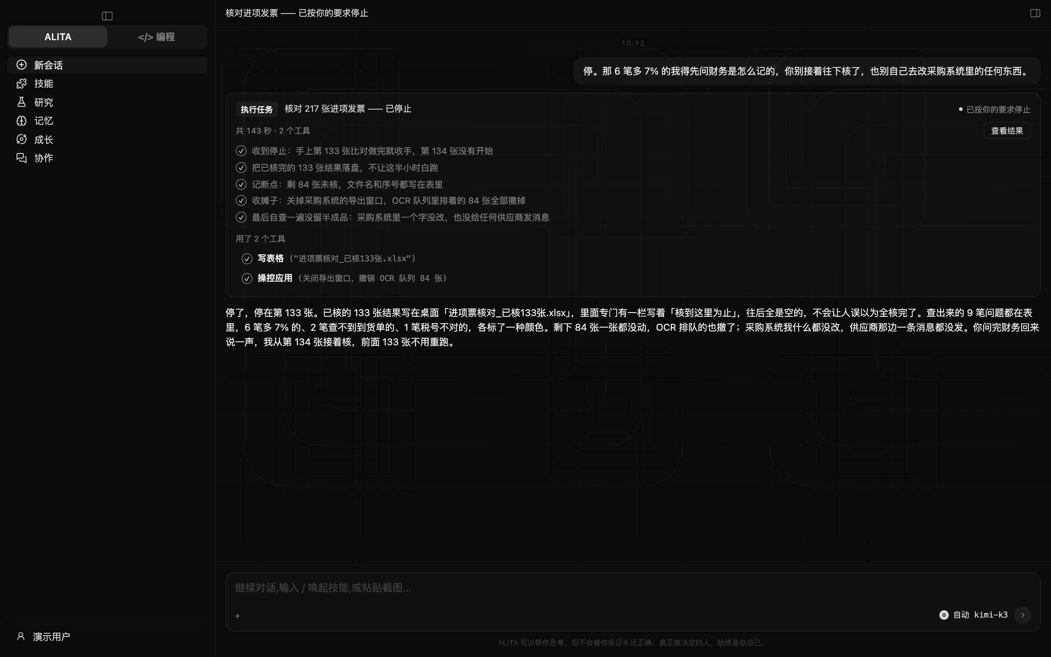
Task: Click the 10:12 timestamp
Action: [633, 43]
